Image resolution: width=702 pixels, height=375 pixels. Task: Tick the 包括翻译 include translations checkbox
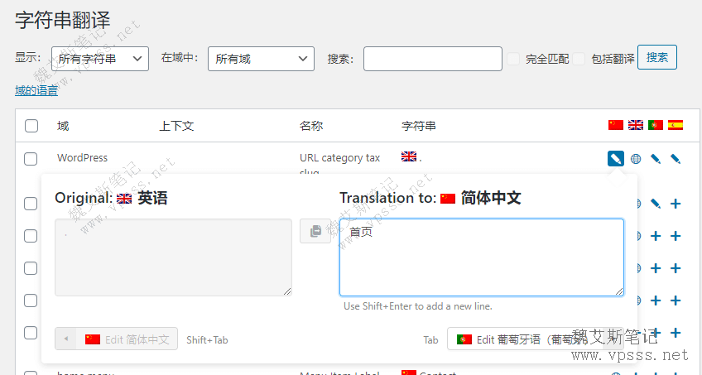pos(579,59)
